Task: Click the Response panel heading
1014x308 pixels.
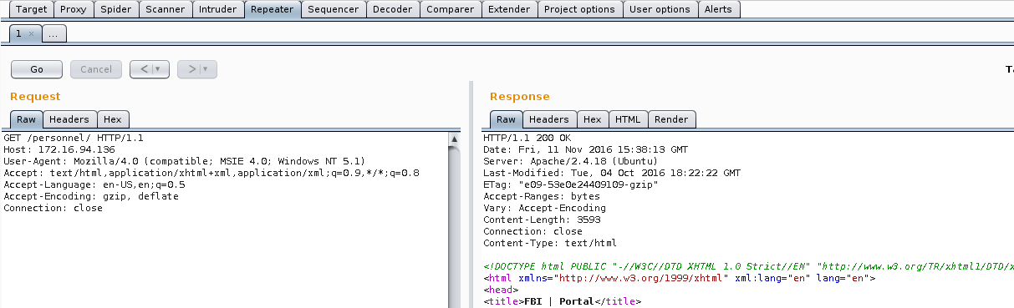Action: [x=520, y=97]
